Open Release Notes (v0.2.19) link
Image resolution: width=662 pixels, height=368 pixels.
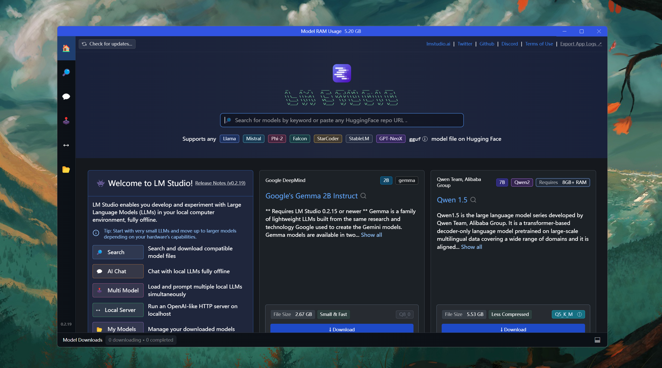tap(220, 183)
